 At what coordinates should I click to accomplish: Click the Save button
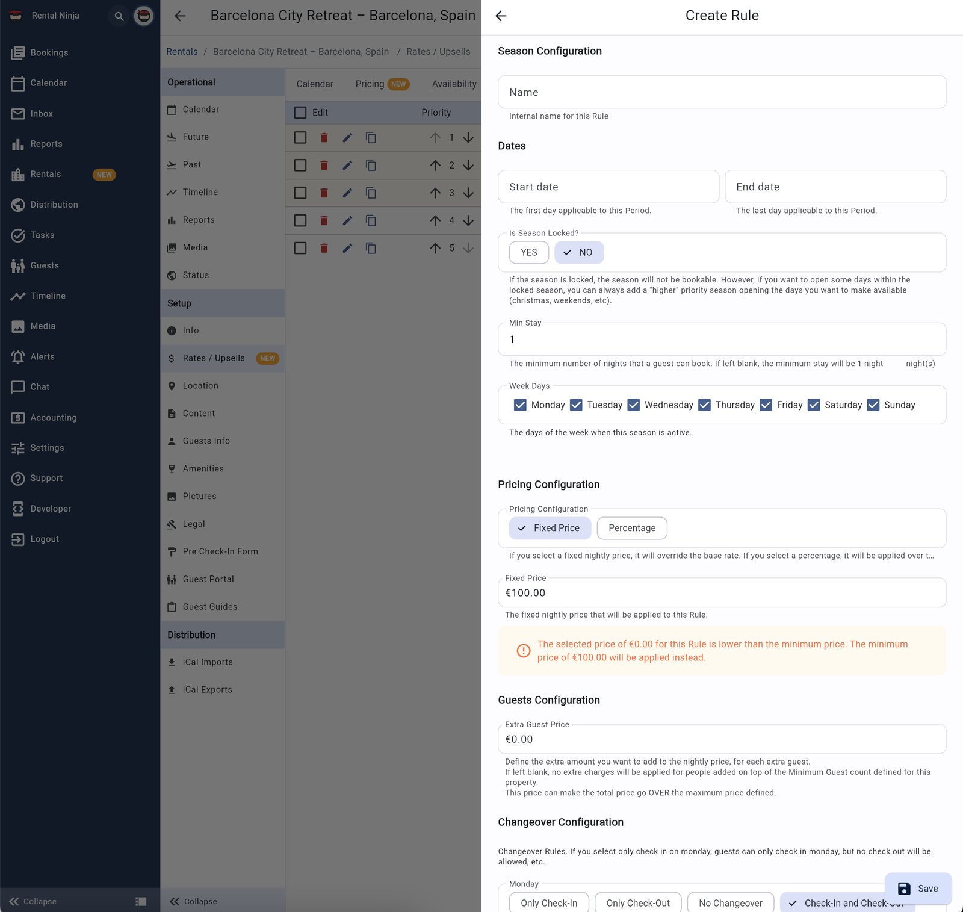(918, 888)
